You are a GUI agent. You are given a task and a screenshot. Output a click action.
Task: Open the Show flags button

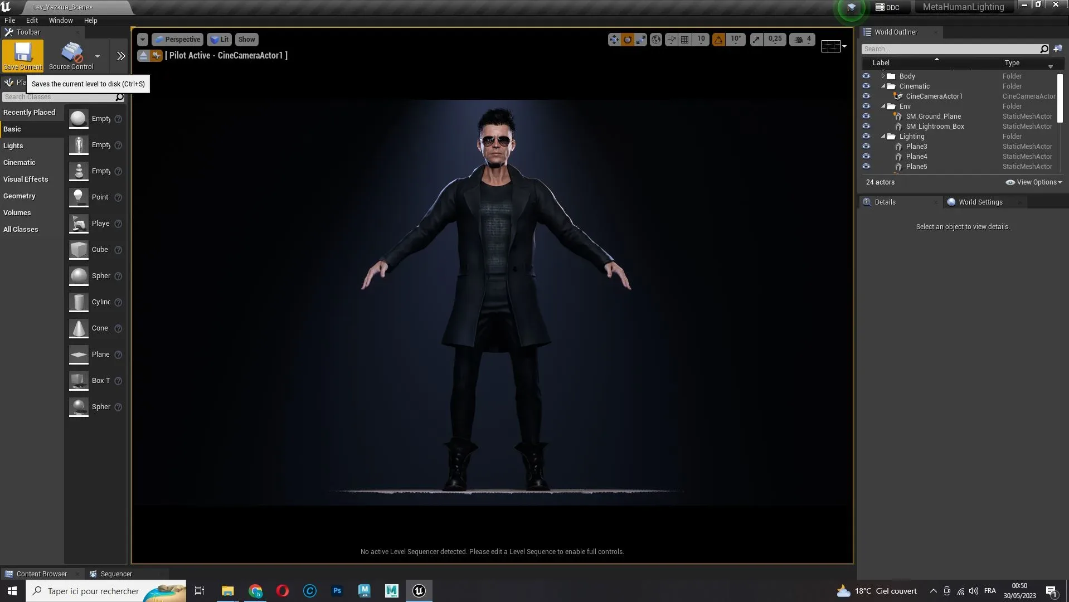click(246, 39)
